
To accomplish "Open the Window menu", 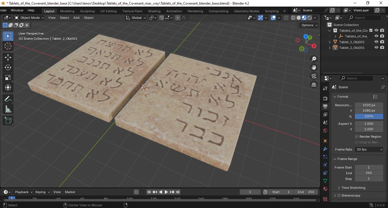I will [x=17, y=10].
